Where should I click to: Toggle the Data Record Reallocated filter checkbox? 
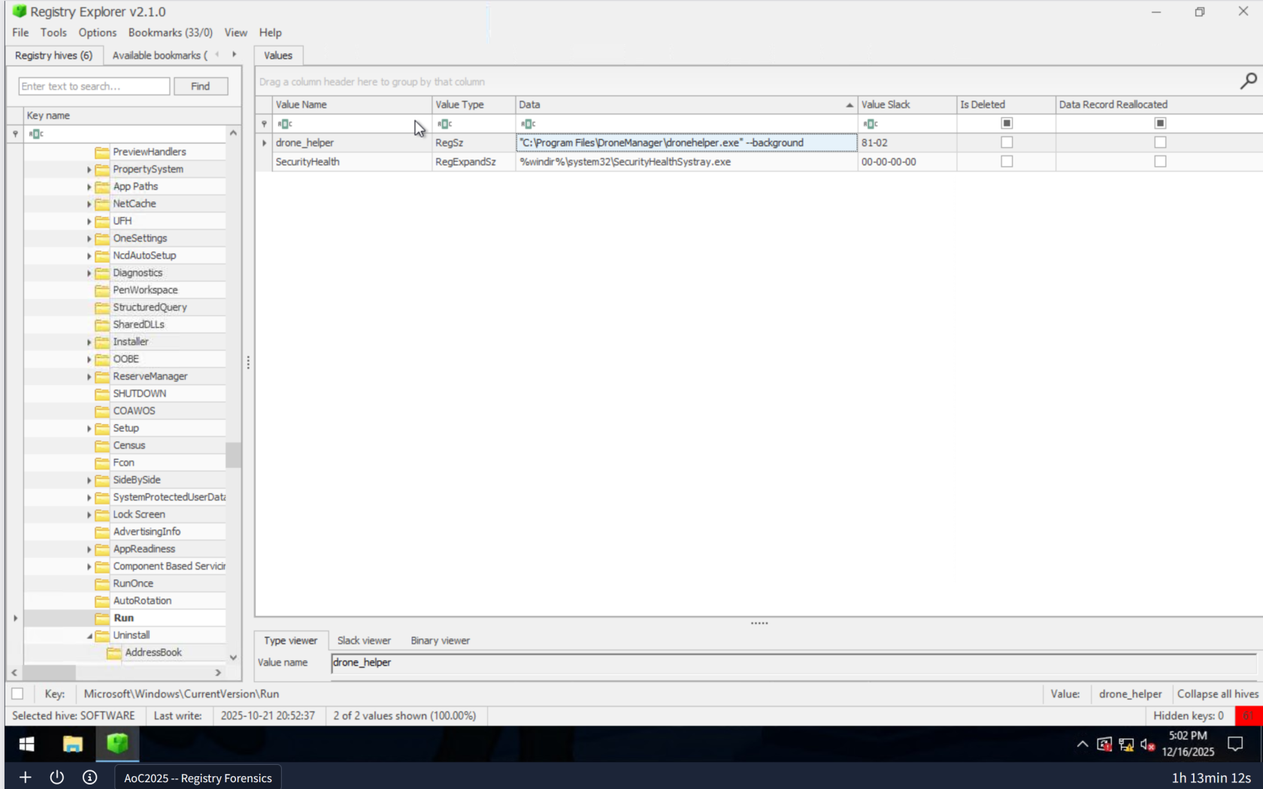1160,123
